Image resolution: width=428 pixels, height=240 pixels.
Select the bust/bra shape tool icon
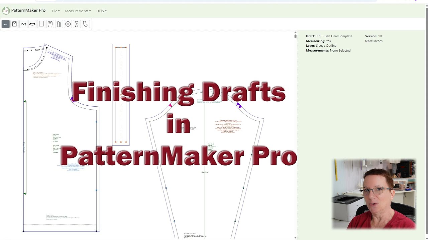click(23, 24)
